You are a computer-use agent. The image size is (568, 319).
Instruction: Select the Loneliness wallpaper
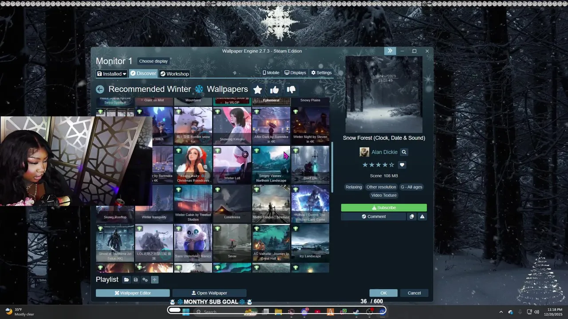pyautogui.click(x=232, y=204)
